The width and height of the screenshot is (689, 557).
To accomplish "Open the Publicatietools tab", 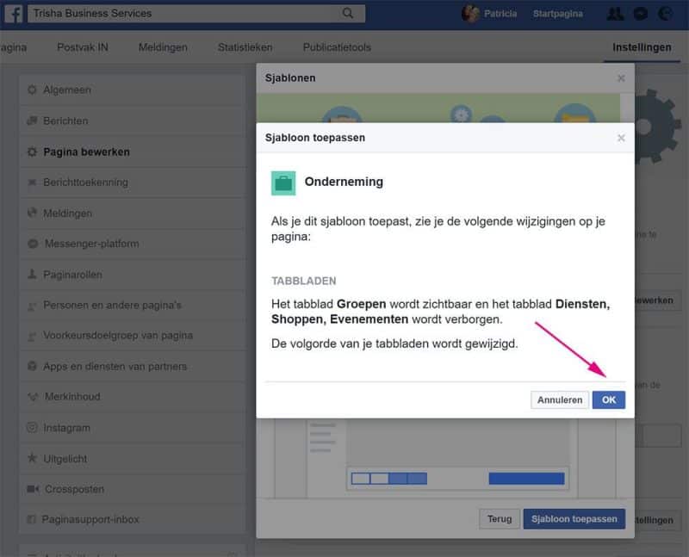I will click(x=337, y=47).
